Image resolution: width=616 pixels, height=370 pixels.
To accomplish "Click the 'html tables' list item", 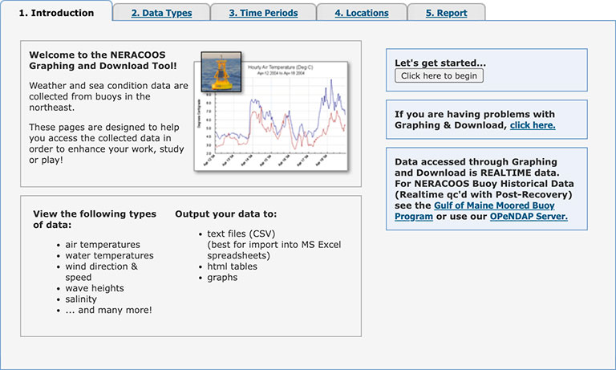I will click(232, 266).
